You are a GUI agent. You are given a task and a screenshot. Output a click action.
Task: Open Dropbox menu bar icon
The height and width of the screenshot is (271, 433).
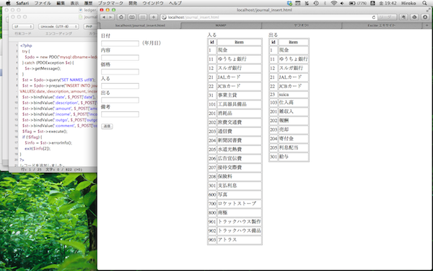(289, 4)
